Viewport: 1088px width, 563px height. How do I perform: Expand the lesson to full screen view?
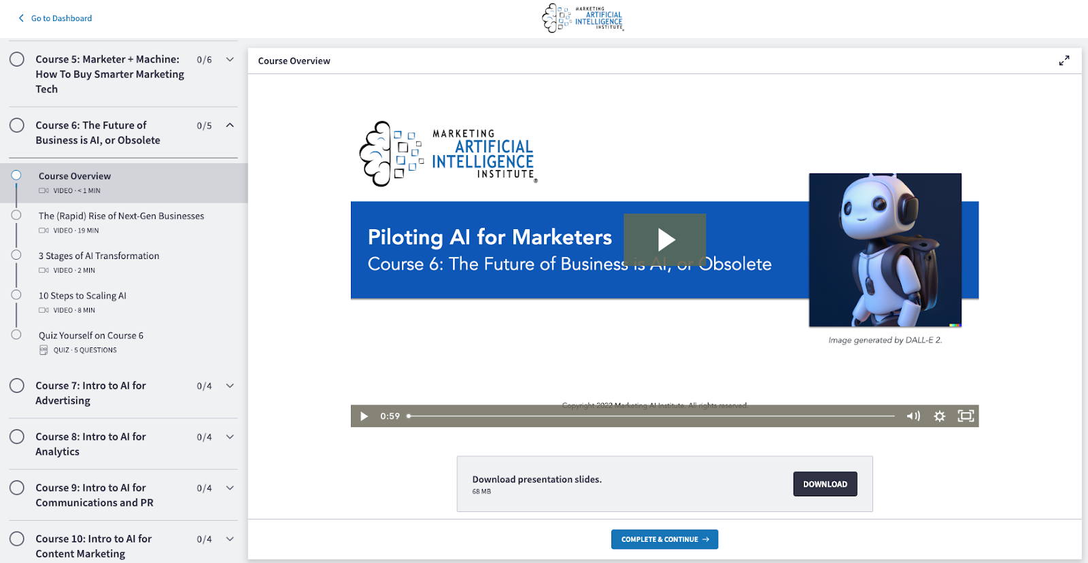coord(1064,61)
